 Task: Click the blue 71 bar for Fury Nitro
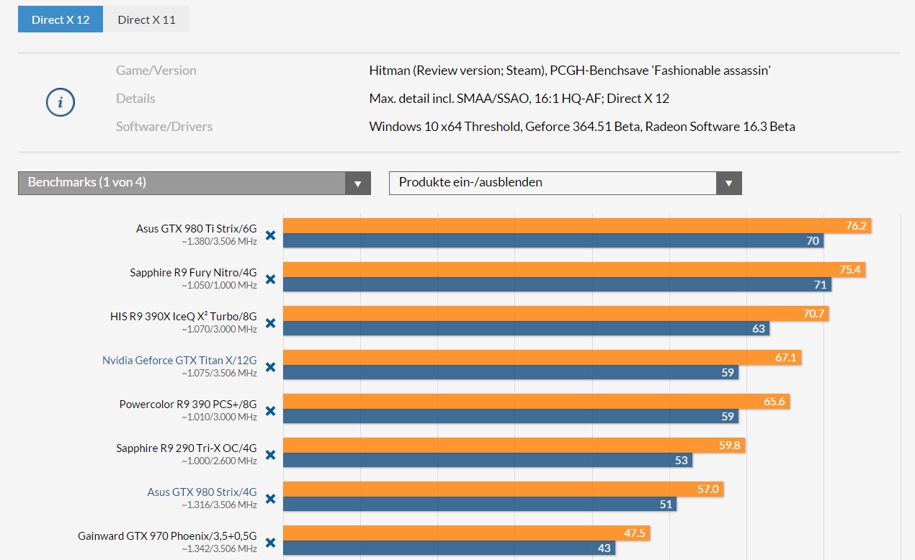557,284
